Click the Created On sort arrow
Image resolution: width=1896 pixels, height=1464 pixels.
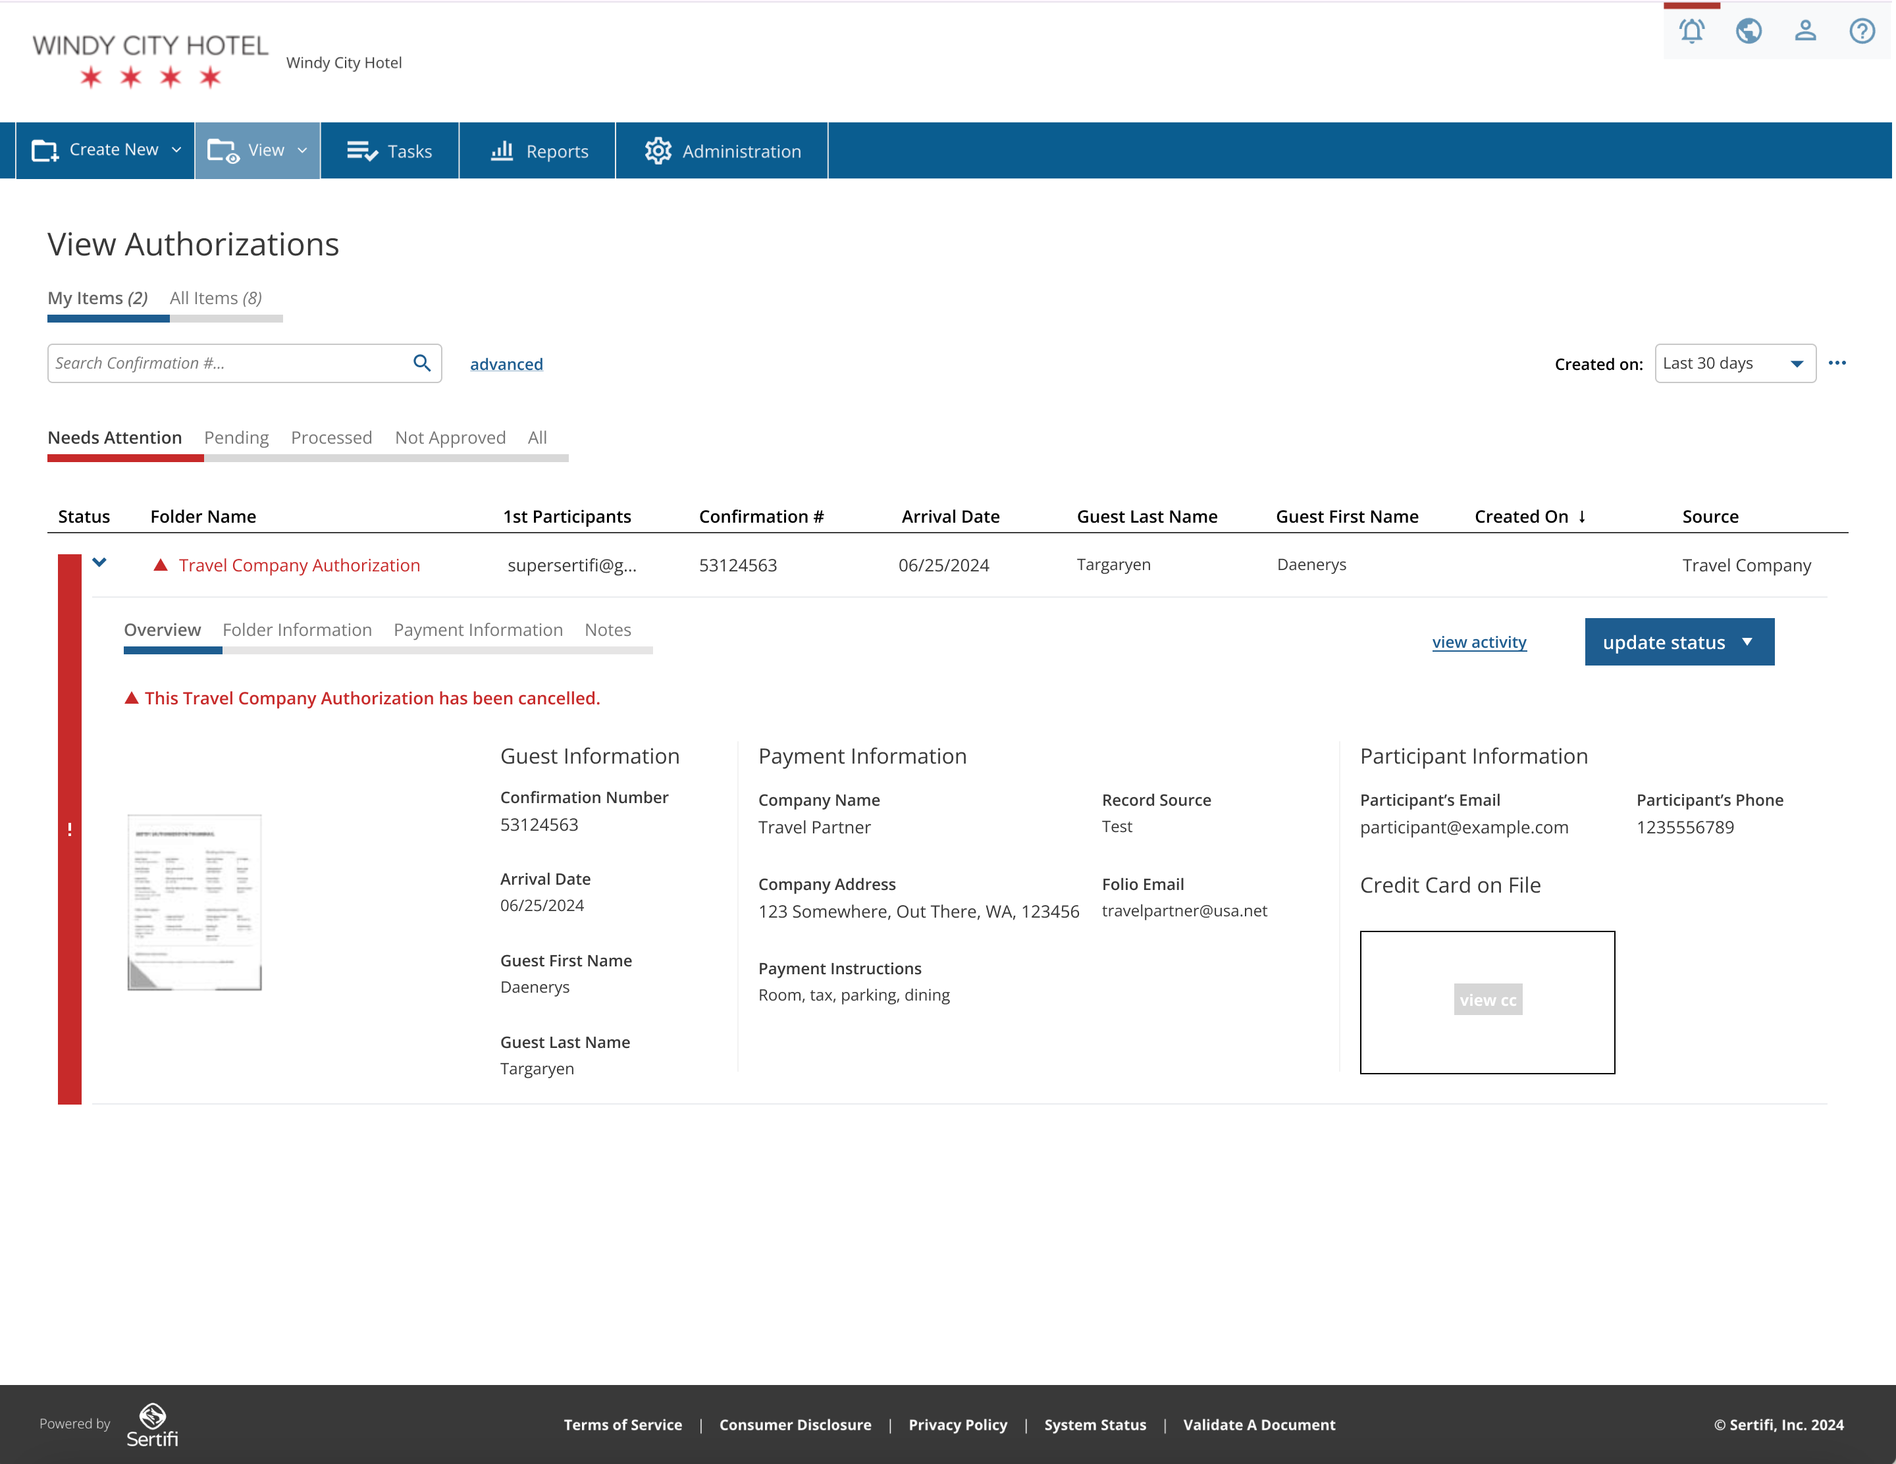point(1582,516)
